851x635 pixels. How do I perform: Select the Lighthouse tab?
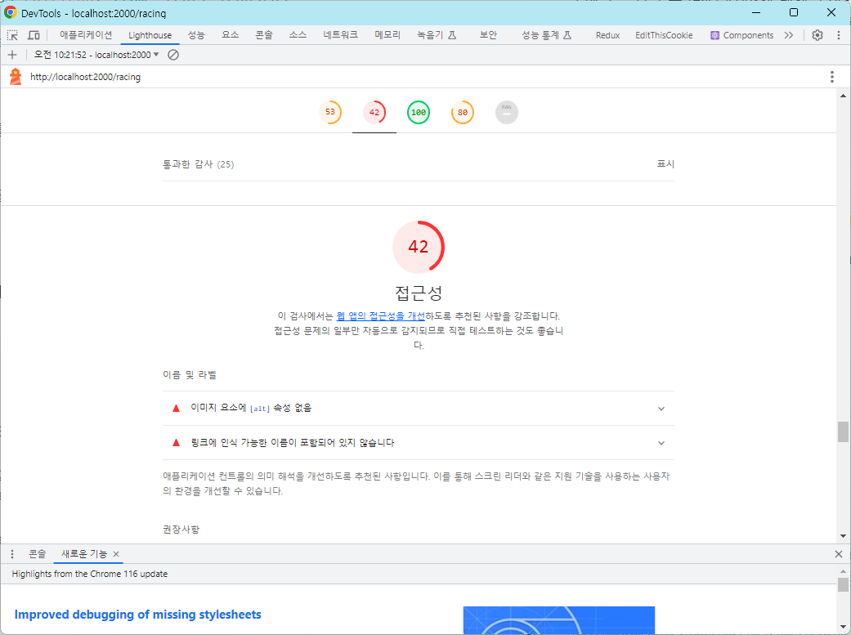click(x=150, y=35)
